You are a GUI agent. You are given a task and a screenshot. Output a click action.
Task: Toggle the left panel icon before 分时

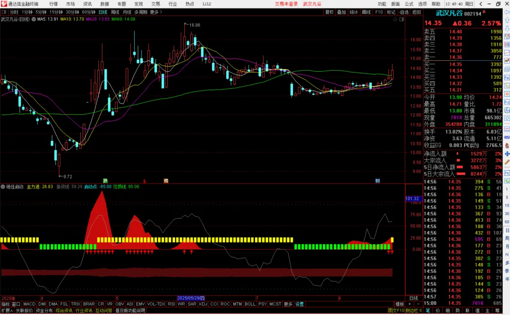(4, 12)
